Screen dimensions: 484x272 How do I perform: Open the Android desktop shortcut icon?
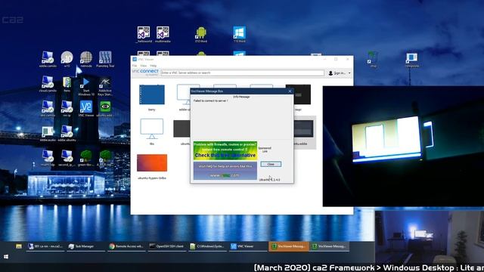201,34
